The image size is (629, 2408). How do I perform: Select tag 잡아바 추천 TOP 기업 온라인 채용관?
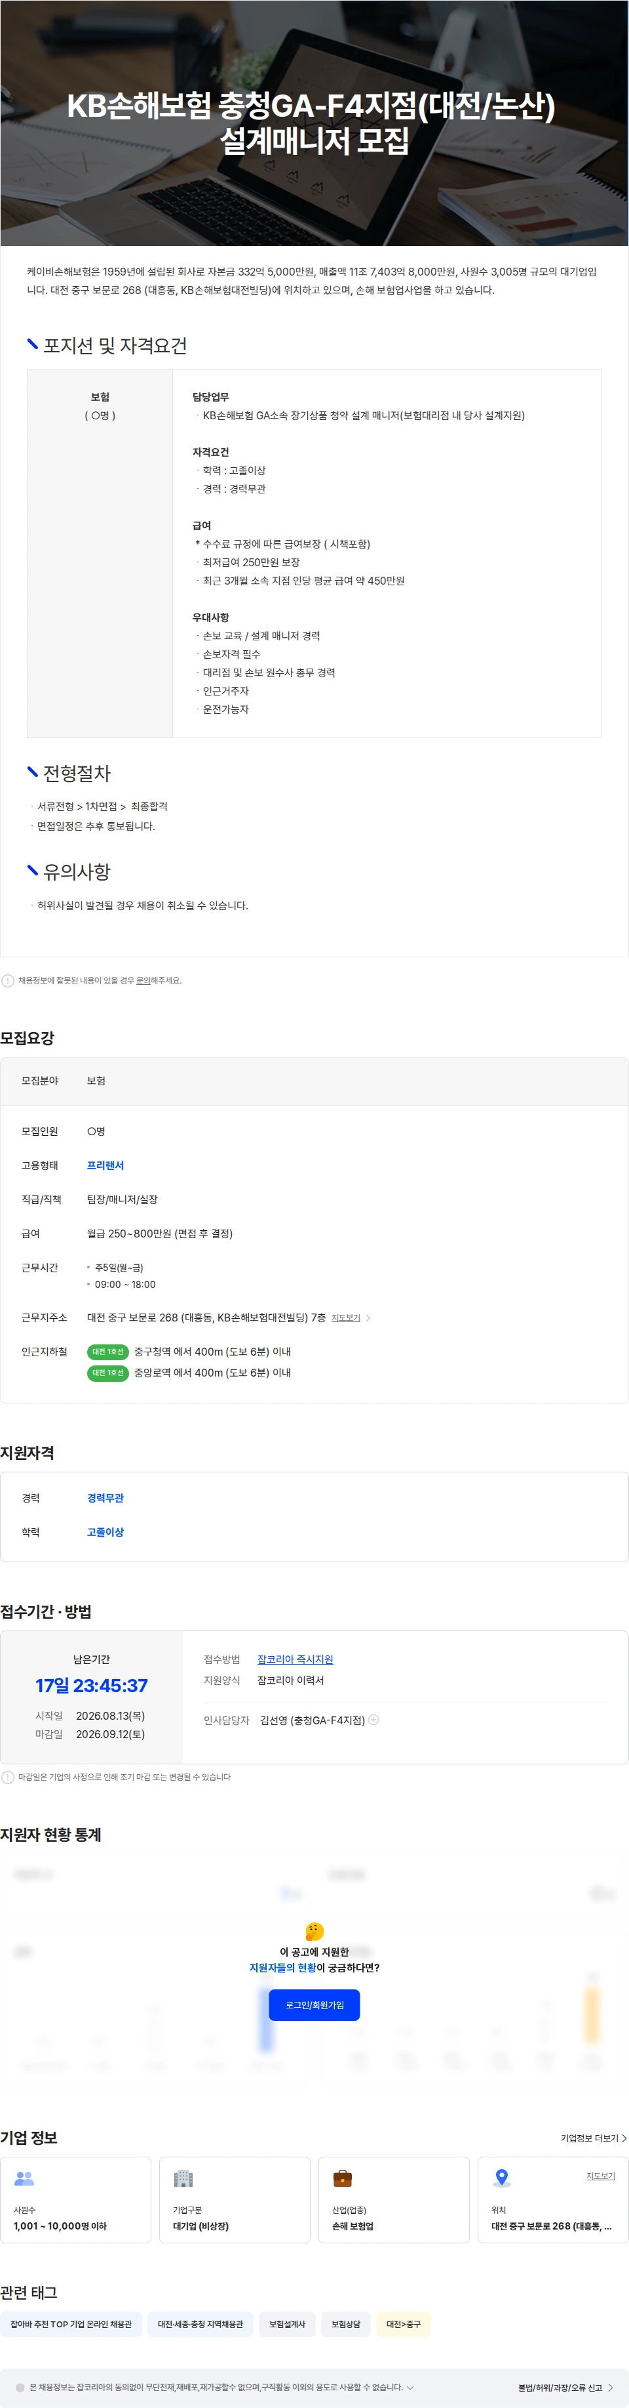(x=71, y=2324)
